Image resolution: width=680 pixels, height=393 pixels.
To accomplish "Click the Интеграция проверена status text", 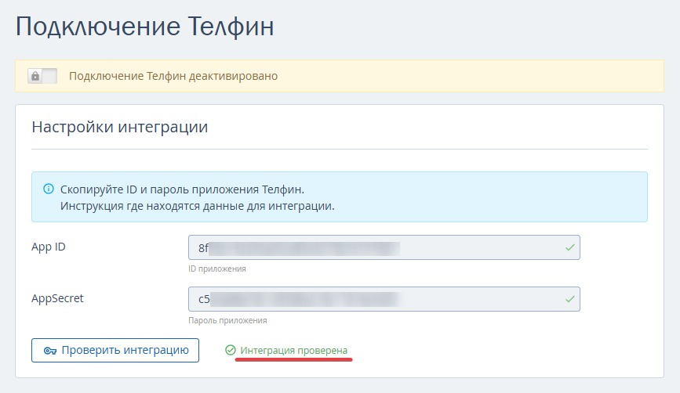I will (293, 351).
